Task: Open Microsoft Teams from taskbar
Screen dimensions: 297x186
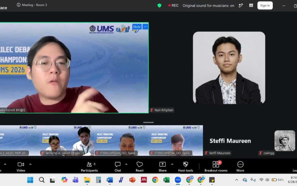Action: click(x=76, y=180)
